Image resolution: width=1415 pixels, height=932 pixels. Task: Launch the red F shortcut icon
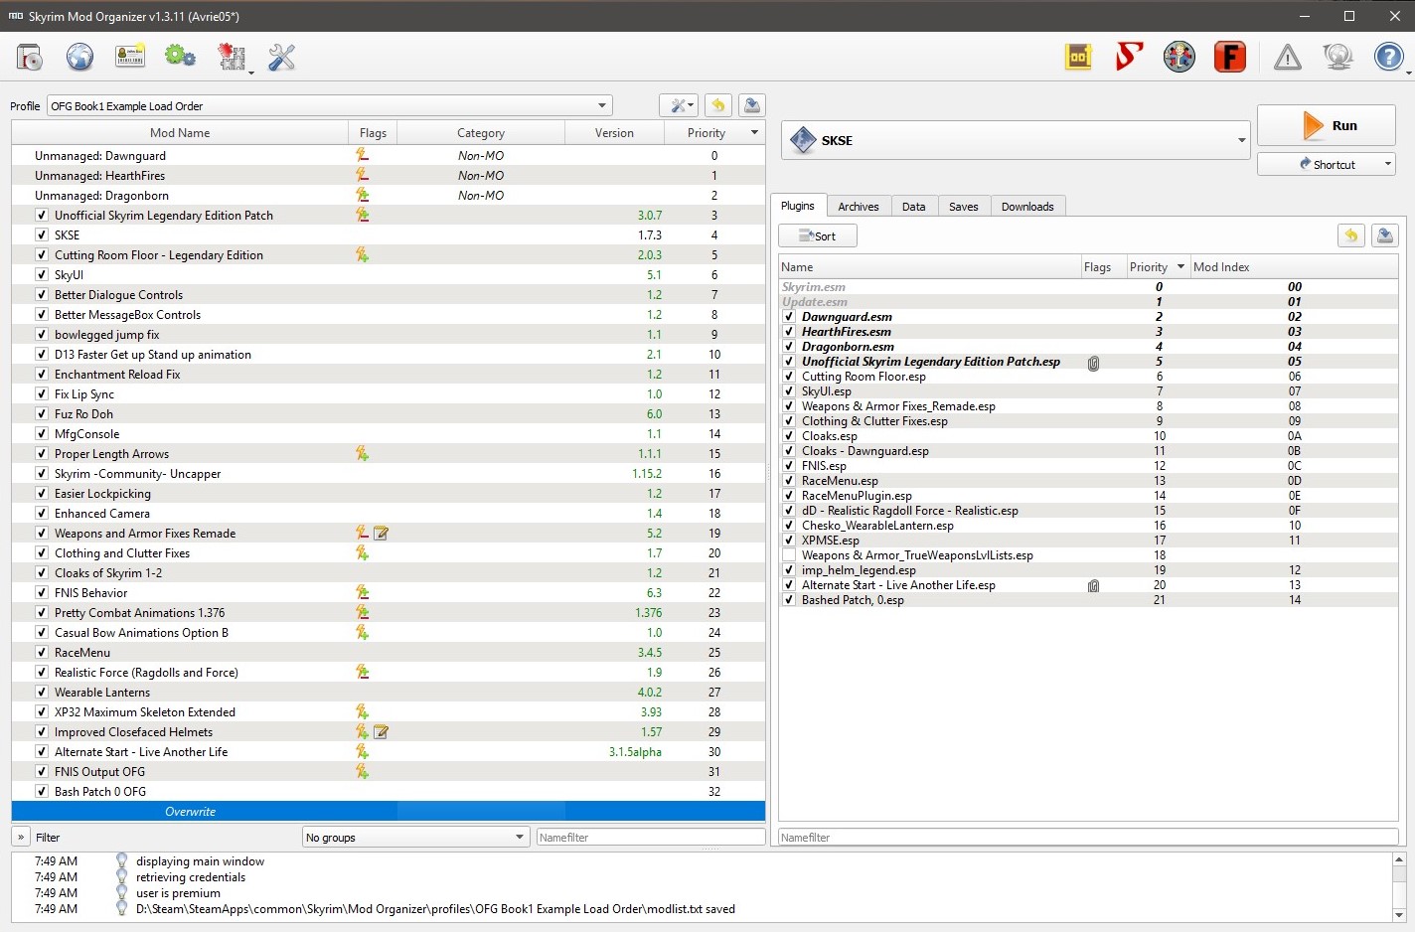click(x=1230, y=58)
